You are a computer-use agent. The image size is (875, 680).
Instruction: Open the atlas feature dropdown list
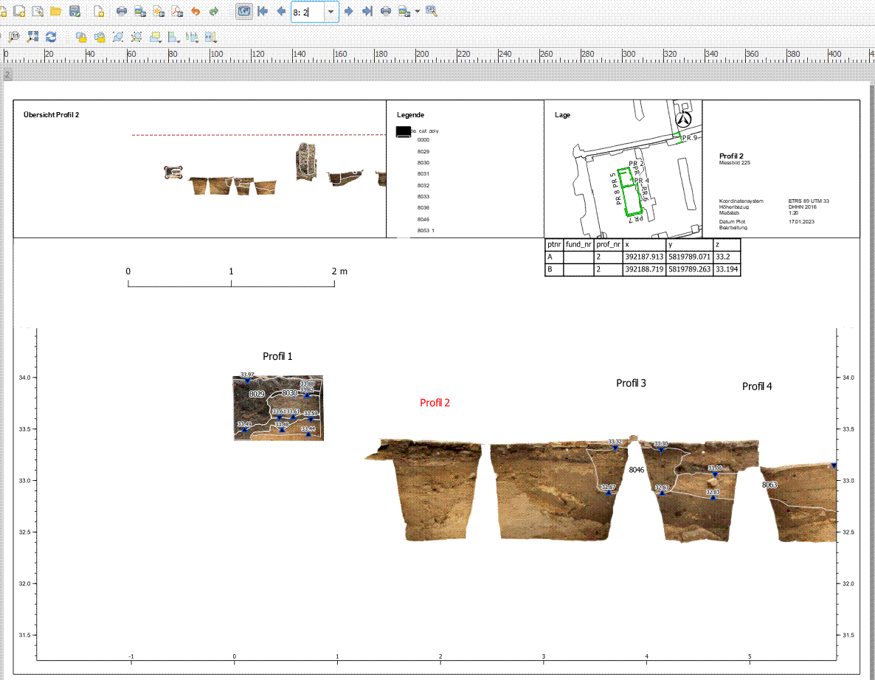click(x=331, y=12)
